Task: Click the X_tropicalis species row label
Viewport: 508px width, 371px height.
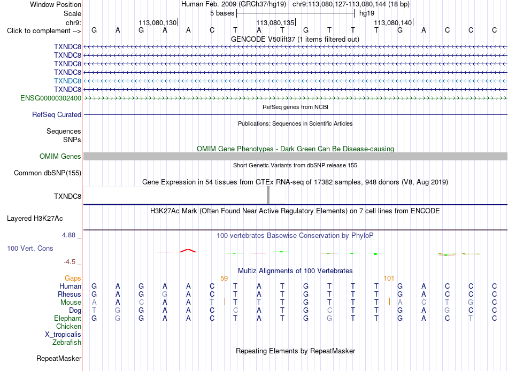Action: point(63,335)
